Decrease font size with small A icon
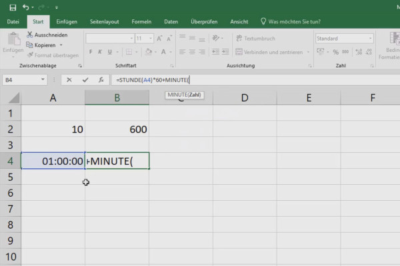400x266 pixels. coord(169,39)
